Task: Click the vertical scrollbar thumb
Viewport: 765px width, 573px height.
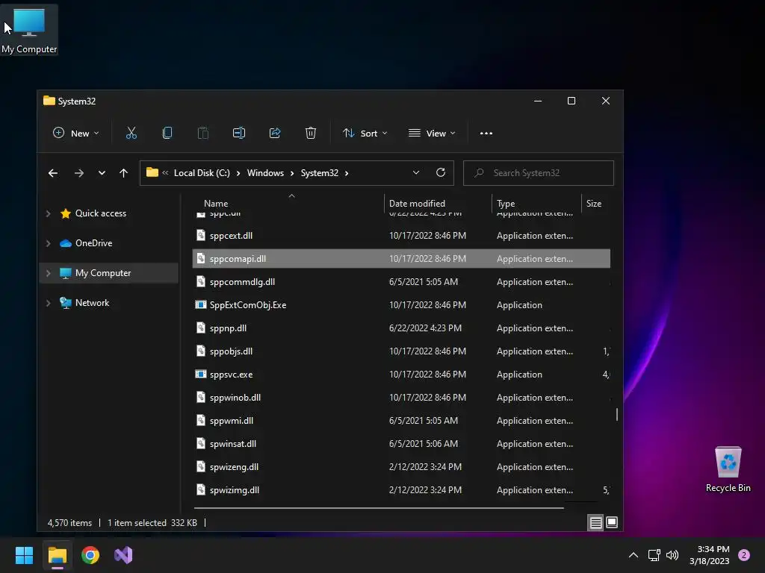Action: pos(617,414)
